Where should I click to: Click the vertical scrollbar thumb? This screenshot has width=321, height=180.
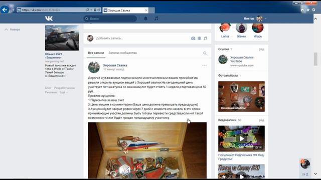click(315, 59)
